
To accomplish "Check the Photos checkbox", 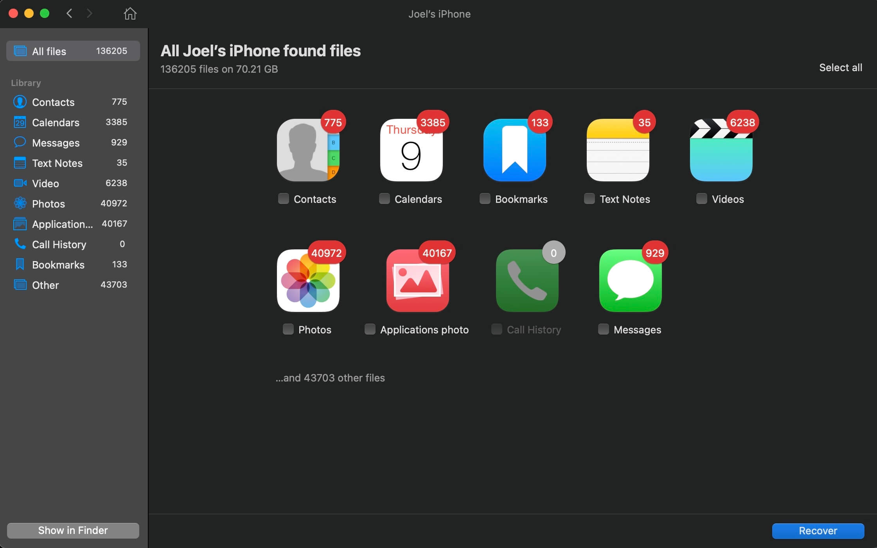I will (x=288, y=329).
